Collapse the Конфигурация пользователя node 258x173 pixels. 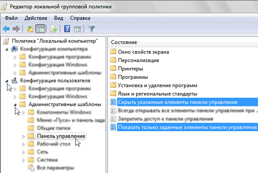click(7, 81)
